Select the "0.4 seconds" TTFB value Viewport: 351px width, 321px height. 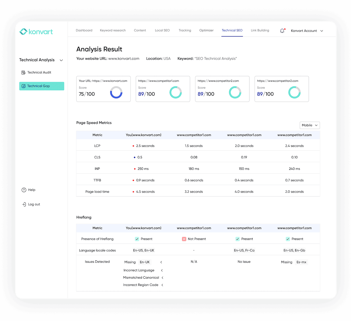[x=244, y=180]
